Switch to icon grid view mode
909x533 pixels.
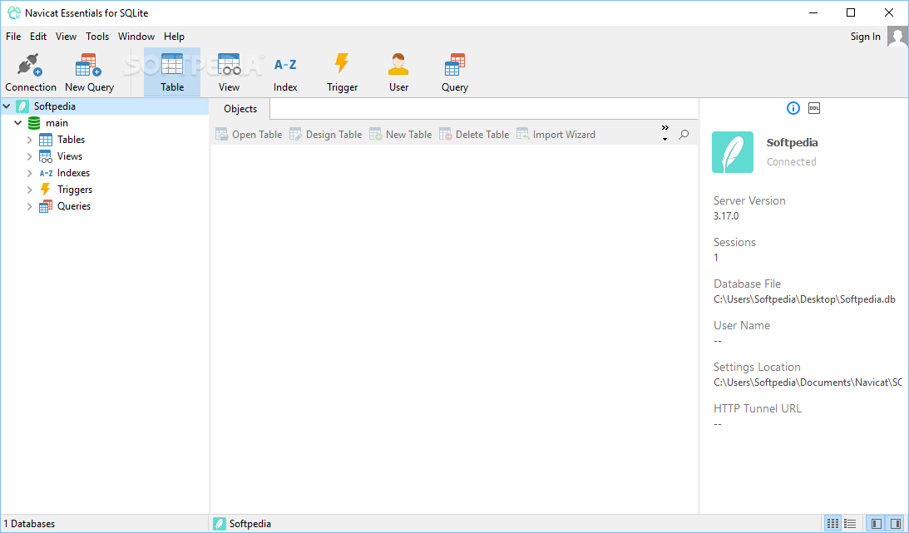point(832,524)
